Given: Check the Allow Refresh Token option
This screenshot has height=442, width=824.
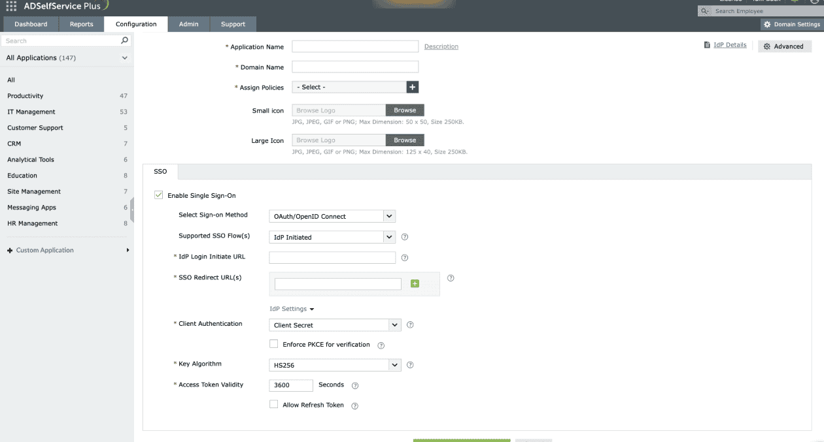Looking at the screenshot, I should tap(273, 404).
